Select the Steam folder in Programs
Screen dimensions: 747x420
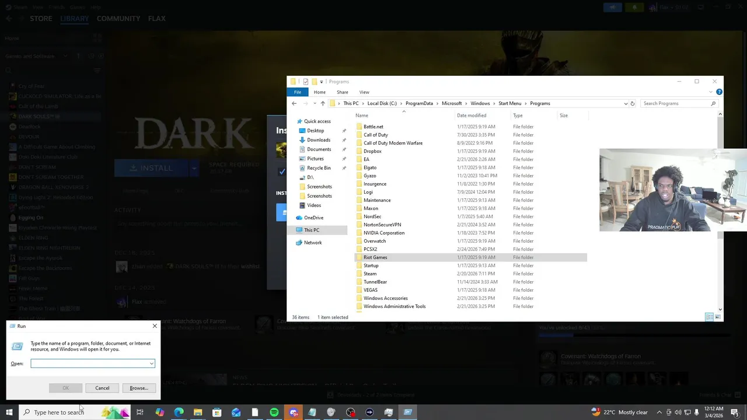[470, 274]
